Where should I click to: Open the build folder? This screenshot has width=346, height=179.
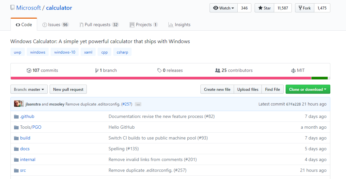(x=25, y=138)
